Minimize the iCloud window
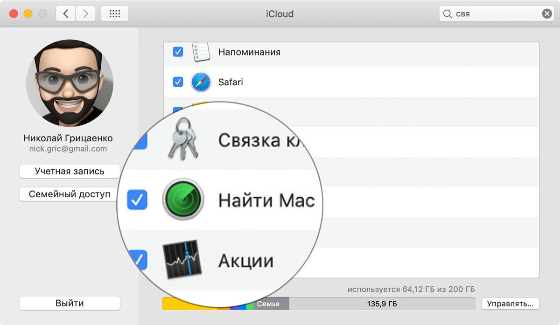 pyautogui.click(x=28, y=14)
